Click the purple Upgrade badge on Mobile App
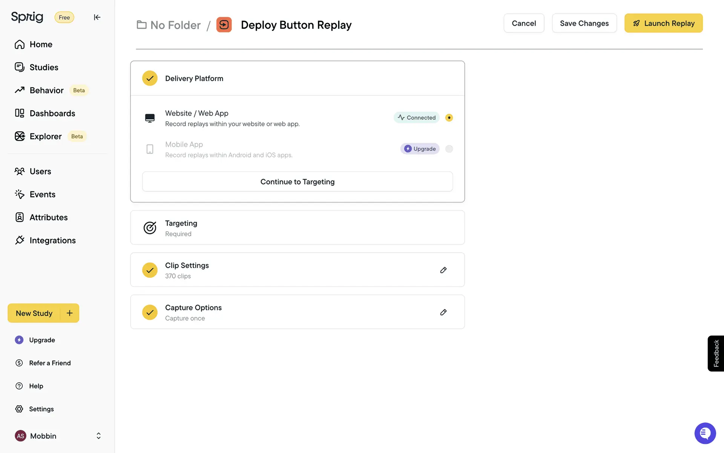This screenshot has height=453, width=724. click(x=420, y=149)
